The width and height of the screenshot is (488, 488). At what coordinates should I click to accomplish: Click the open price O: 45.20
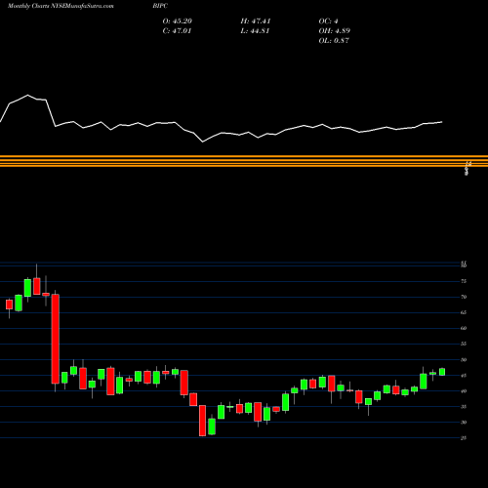(x=178, y=21)
